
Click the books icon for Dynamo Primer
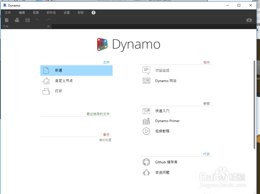(146, 121)
